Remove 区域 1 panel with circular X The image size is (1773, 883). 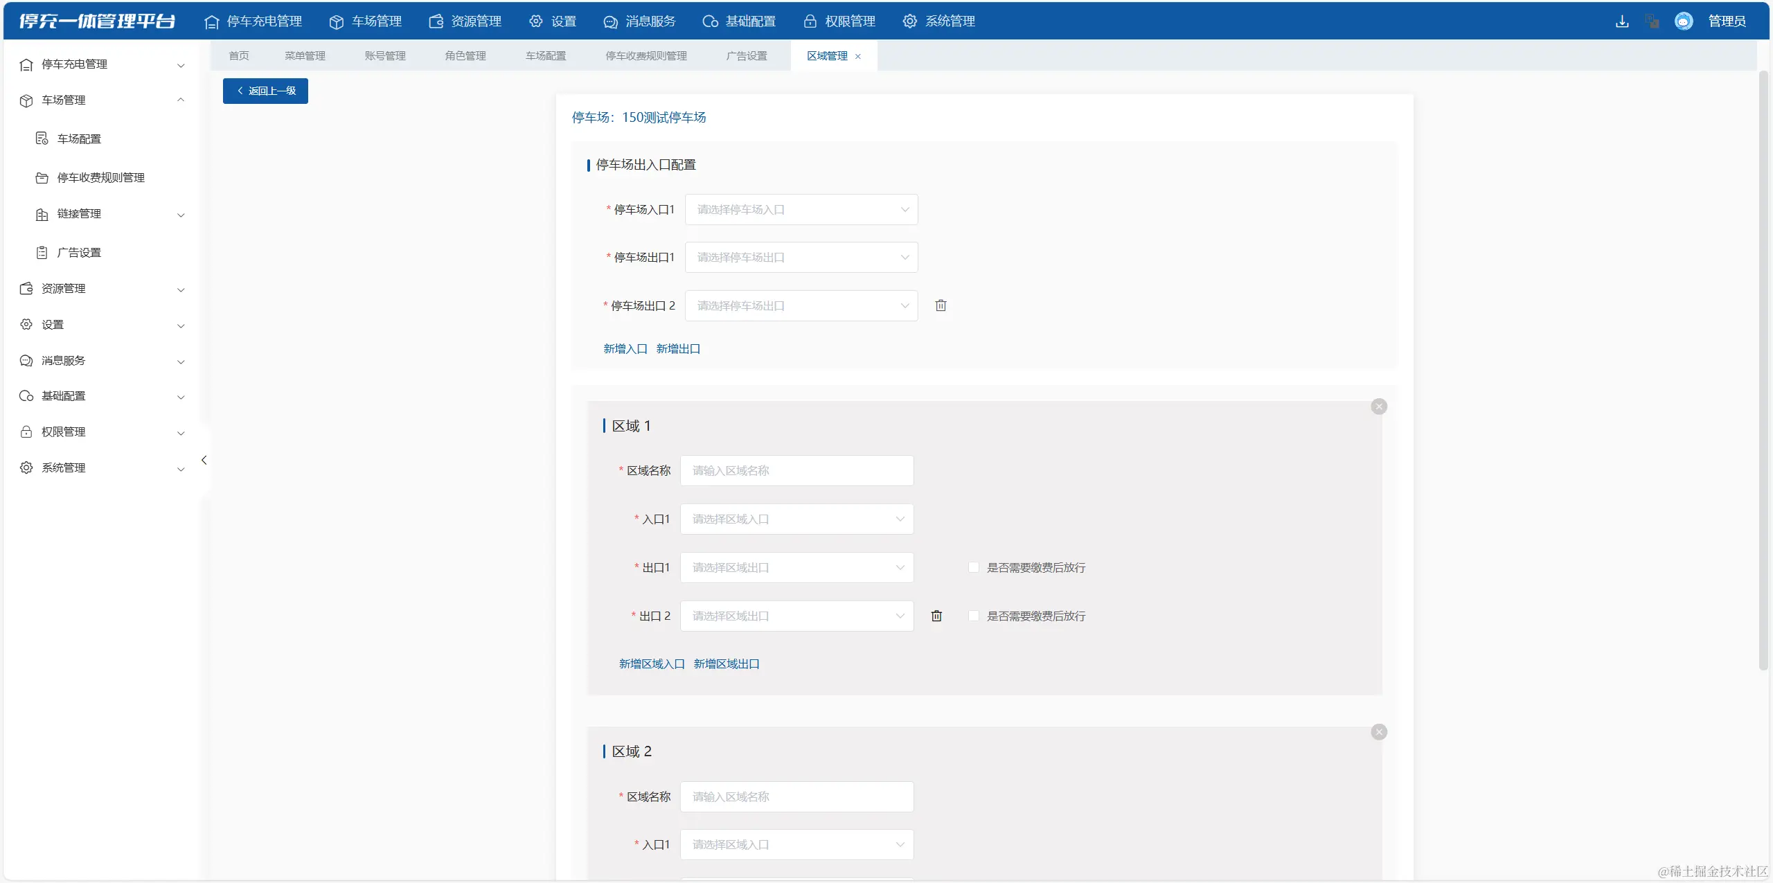pos(1379,407)
